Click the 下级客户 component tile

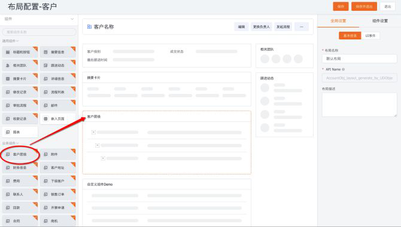(58, 181)
